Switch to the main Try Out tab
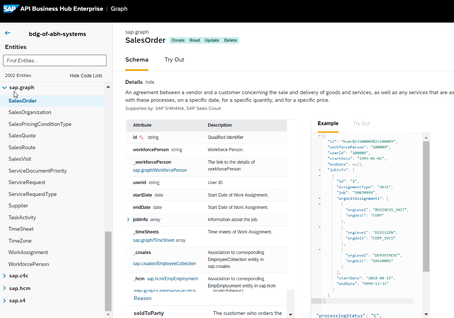The image size is (454, 318). pos(174,60)
